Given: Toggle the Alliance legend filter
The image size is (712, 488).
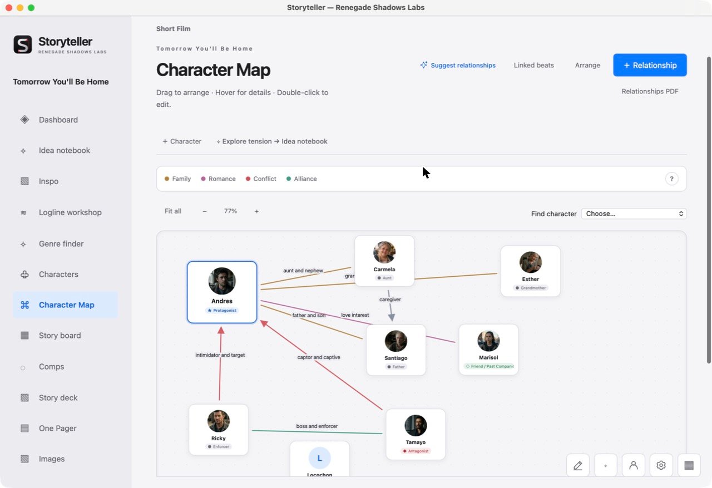Looking at the screenshot, I should click(x=301, y=179).
